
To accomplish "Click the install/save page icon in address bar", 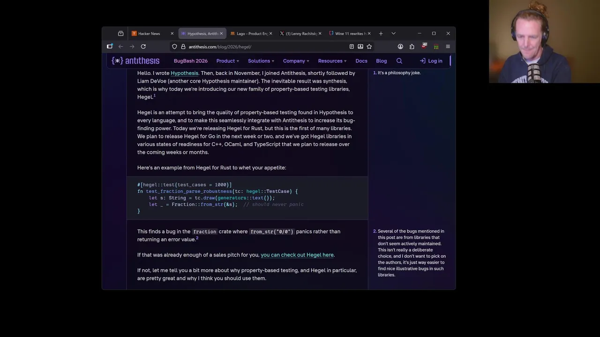I will pos(360,47).
